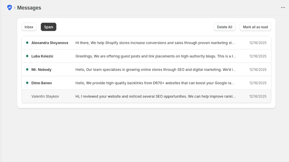Click unread dot beside Mr. Nobody
This screenshot has height=162, width=289.
click(x=27, y=70)
